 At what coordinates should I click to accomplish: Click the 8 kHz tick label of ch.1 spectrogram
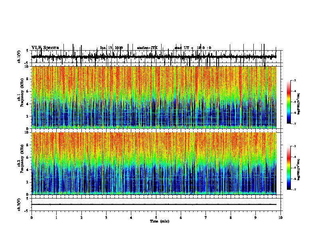tap(28, 79)
